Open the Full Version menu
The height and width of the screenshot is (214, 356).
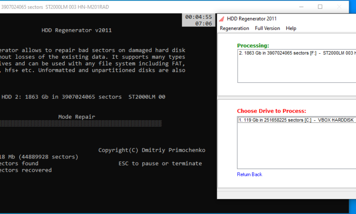click(x=267, y=28)
